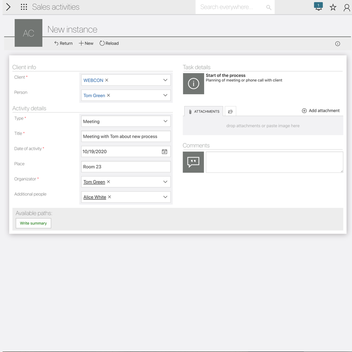Open the notifications bell icon

coord(318,7)
